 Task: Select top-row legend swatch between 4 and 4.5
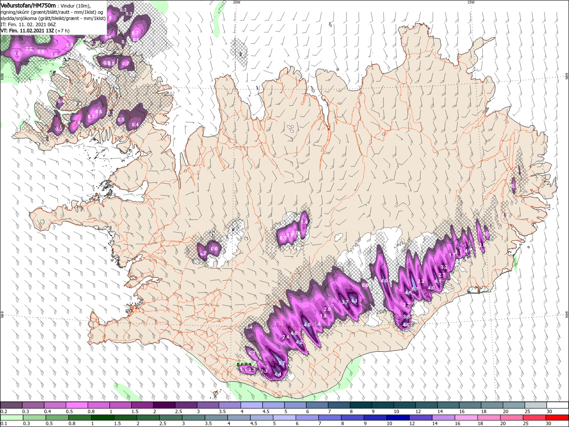click(x=252, y=405)
